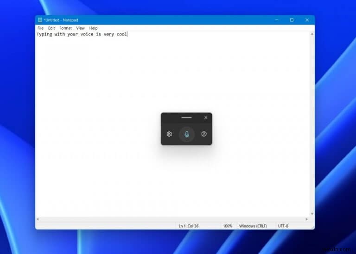Image resolution: width=356 pixels, height=254 pixels.
Task: Open the Help menu
Action: [x=93, y=28]
